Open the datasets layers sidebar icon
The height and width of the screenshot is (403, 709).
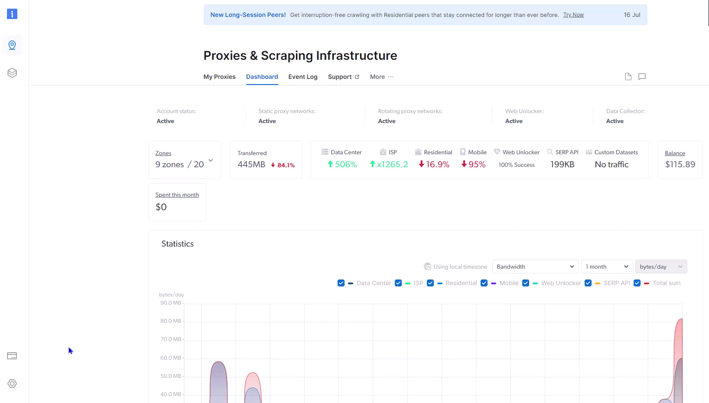[12, 73]
